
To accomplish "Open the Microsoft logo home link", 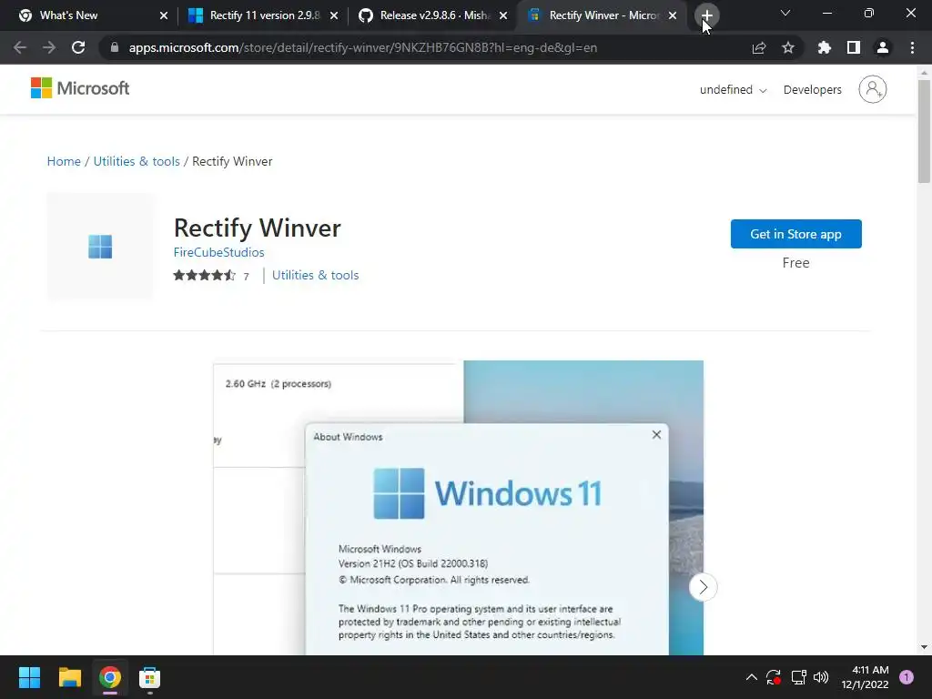I will tap(80, 88).
